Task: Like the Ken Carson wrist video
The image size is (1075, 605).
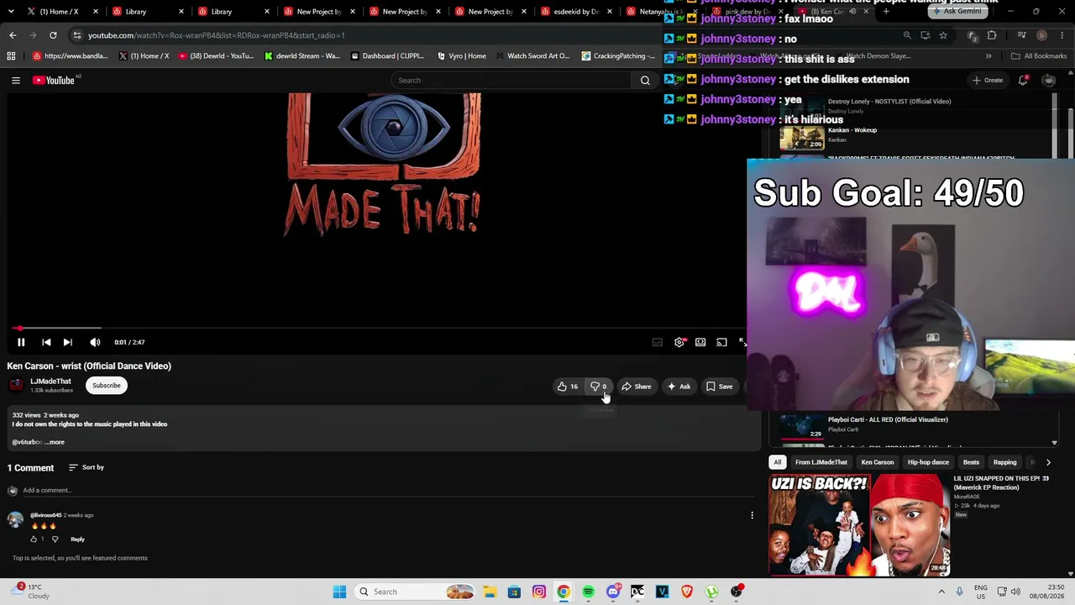Action: (567, 387)
